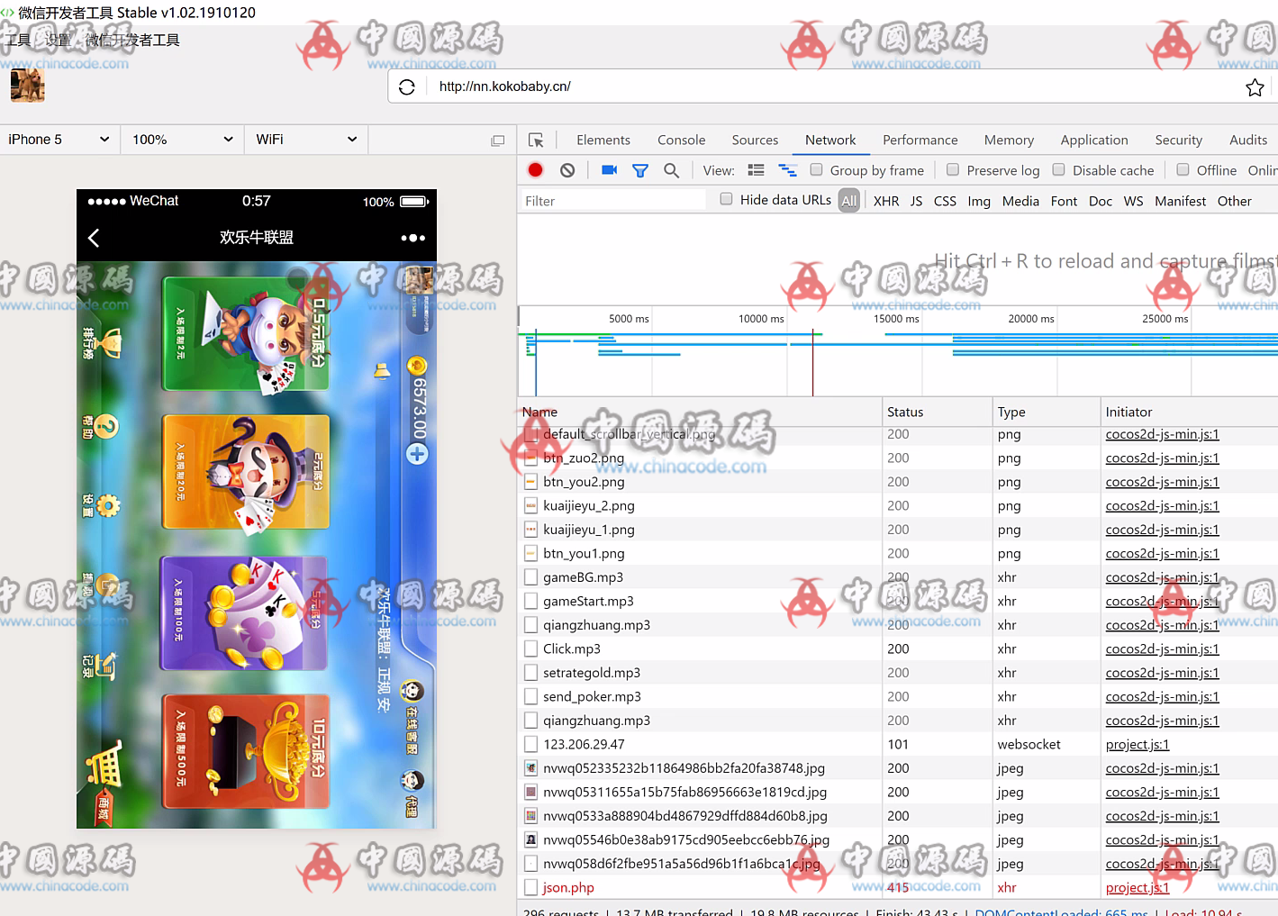Tap the panda online service icon

click(x=412, y=692)
